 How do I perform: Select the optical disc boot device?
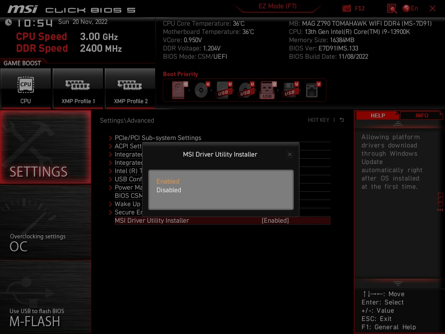[x=202, y=90]
